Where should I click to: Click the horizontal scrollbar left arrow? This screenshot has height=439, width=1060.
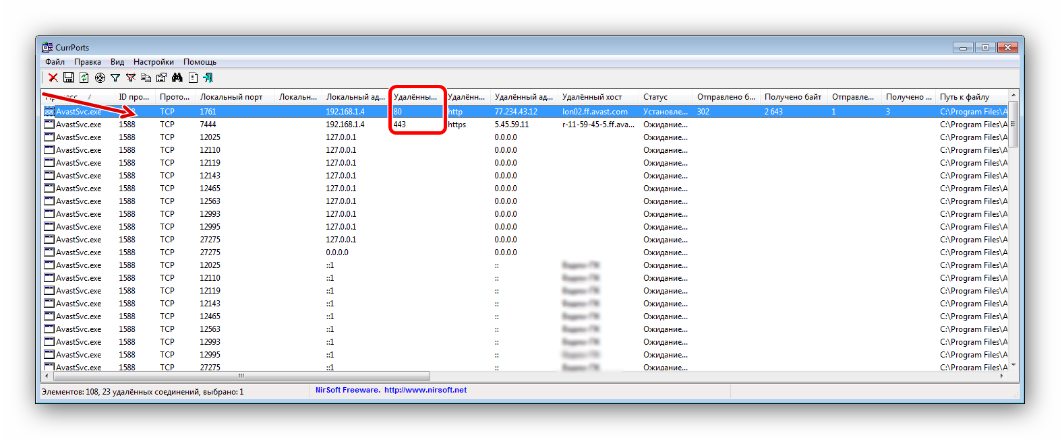47,376
